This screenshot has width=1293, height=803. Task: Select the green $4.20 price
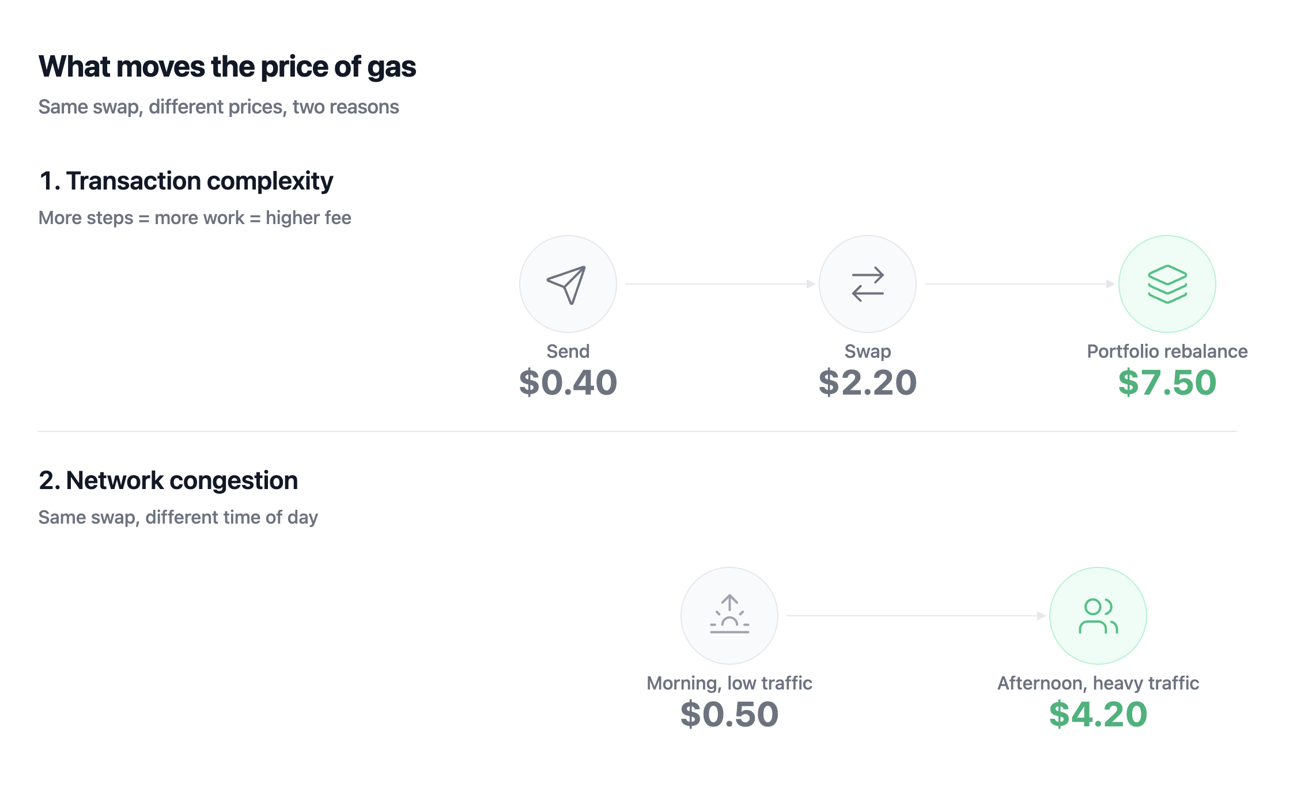click(1098, 714)
